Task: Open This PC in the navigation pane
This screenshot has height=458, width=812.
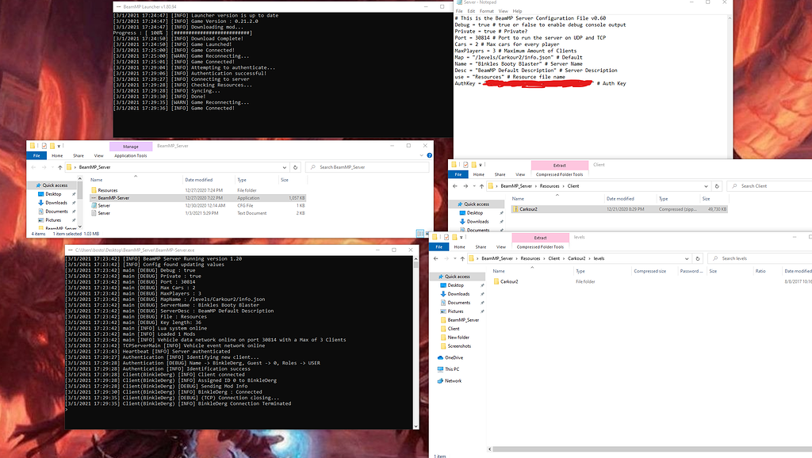Action: click(x=451, y=369)
